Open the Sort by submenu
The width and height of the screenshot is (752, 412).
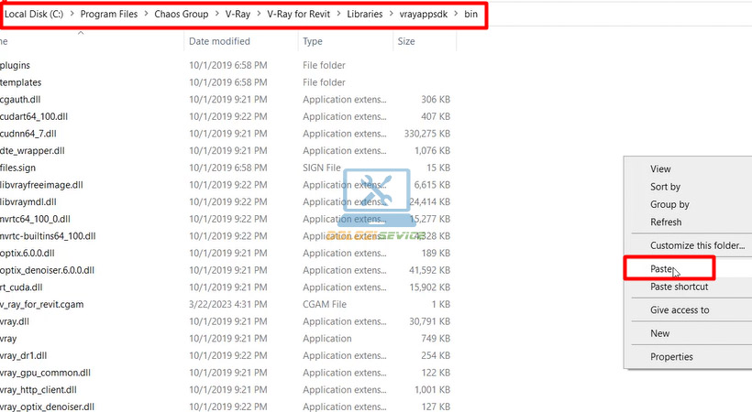pyautogui.click(x=665, y=187)
